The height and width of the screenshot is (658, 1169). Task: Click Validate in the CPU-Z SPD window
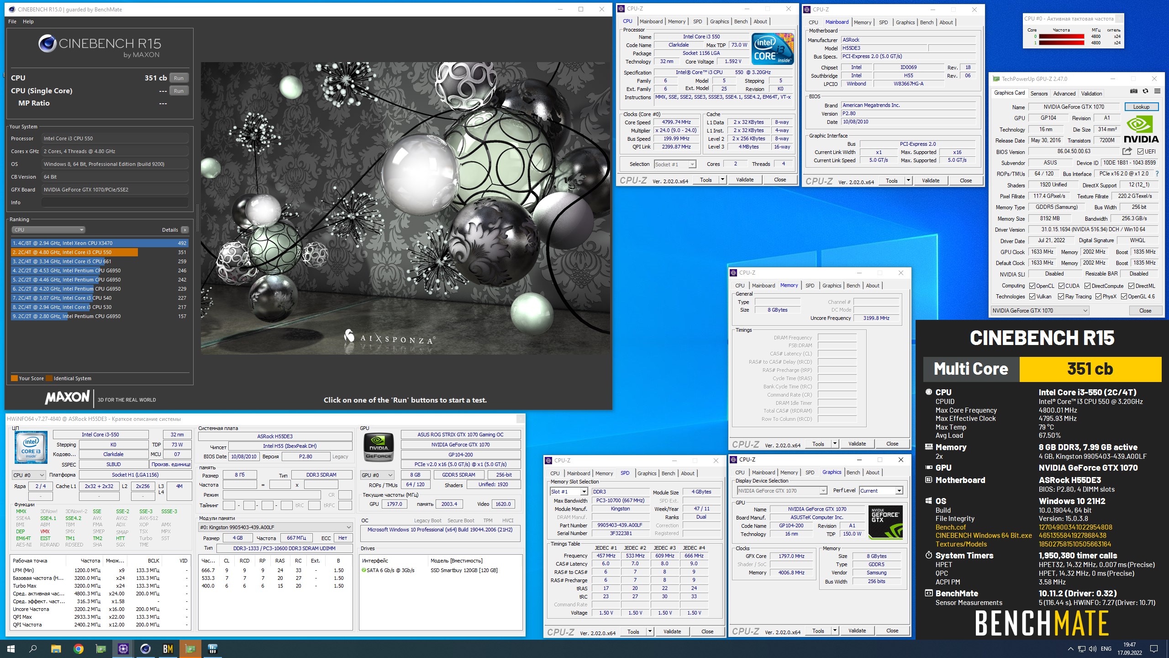pos(672,631)
